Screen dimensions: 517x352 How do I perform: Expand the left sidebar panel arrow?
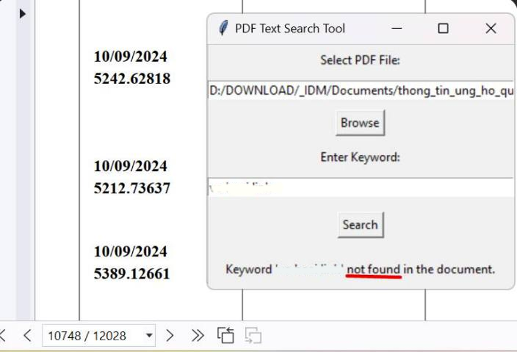(22, 14)
